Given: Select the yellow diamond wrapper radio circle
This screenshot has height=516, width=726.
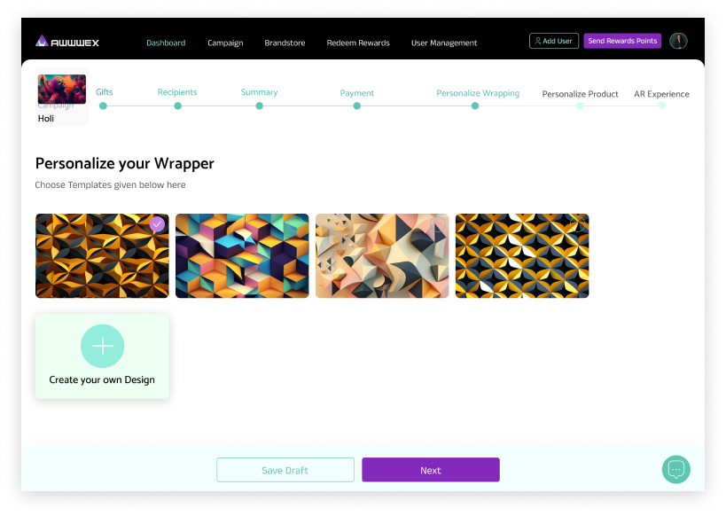Looking at the screenshot, I should pos(577,224).
